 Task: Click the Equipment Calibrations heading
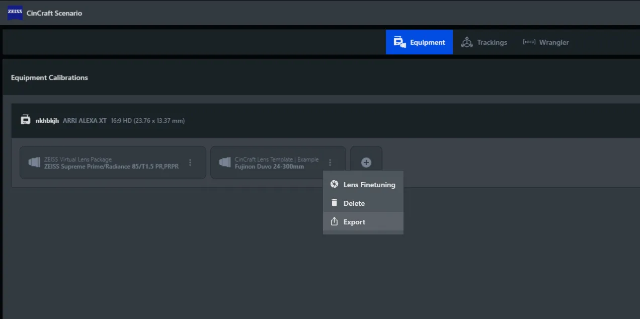coord(49,77)
